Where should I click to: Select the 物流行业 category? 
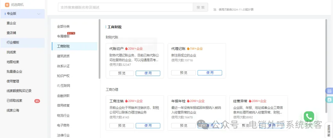pos(75,116)
